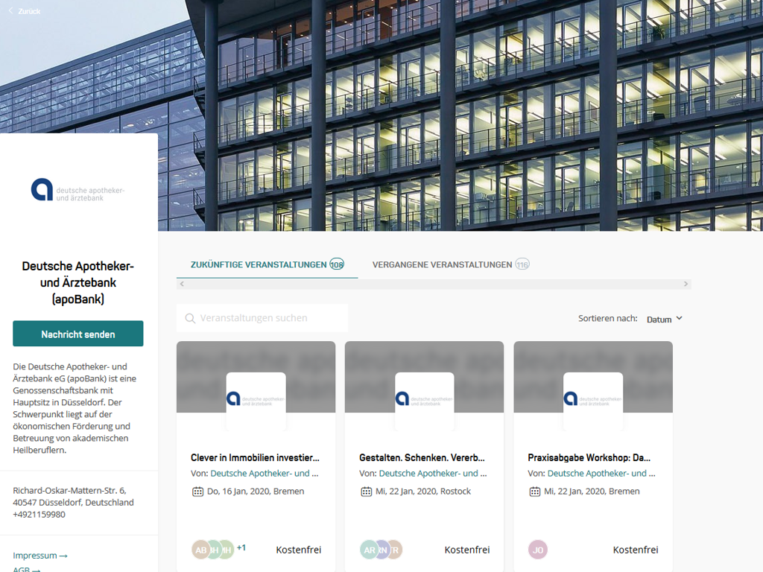
Task: Open the Gestalten. Schenken. Vererb... event title
Action: point(422,458)
